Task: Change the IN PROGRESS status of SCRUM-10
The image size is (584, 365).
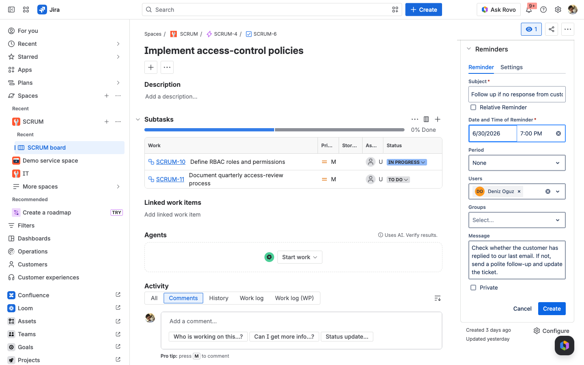Action: (407, 162)
